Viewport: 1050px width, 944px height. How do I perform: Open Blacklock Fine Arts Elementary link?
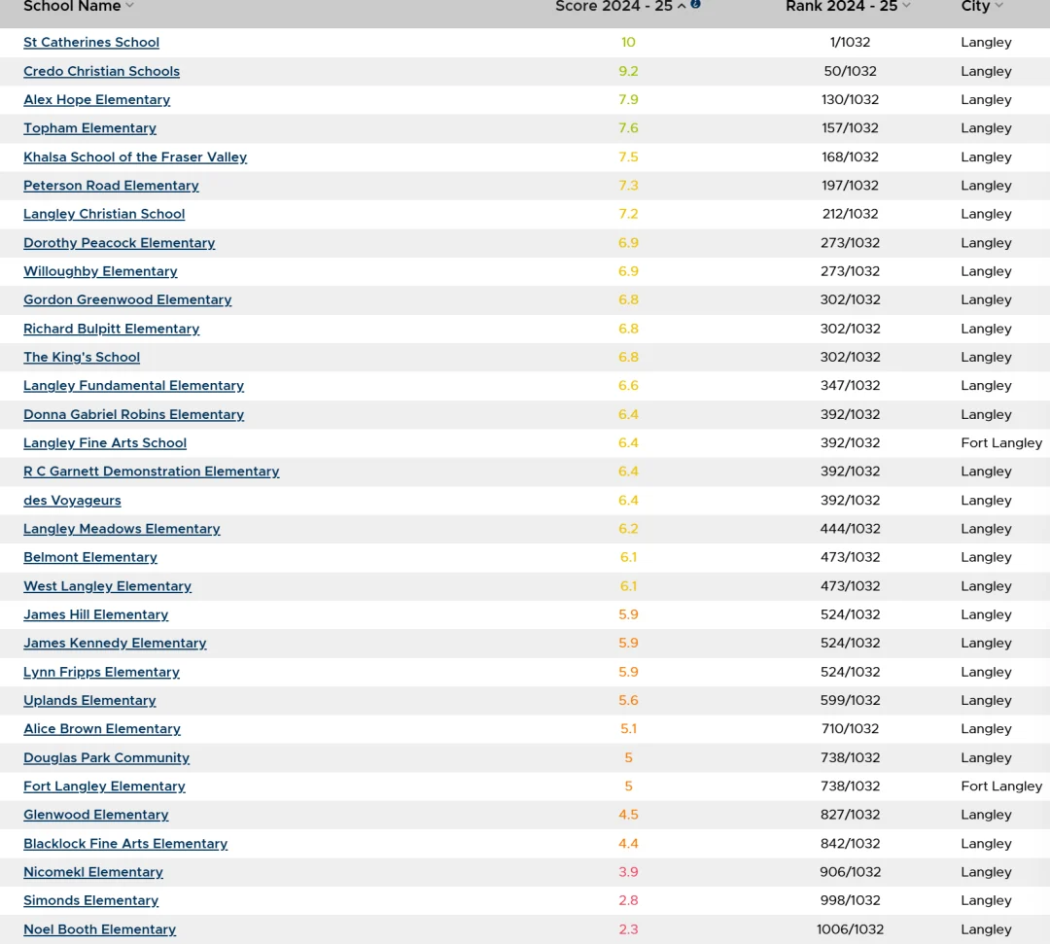point(125,844)
